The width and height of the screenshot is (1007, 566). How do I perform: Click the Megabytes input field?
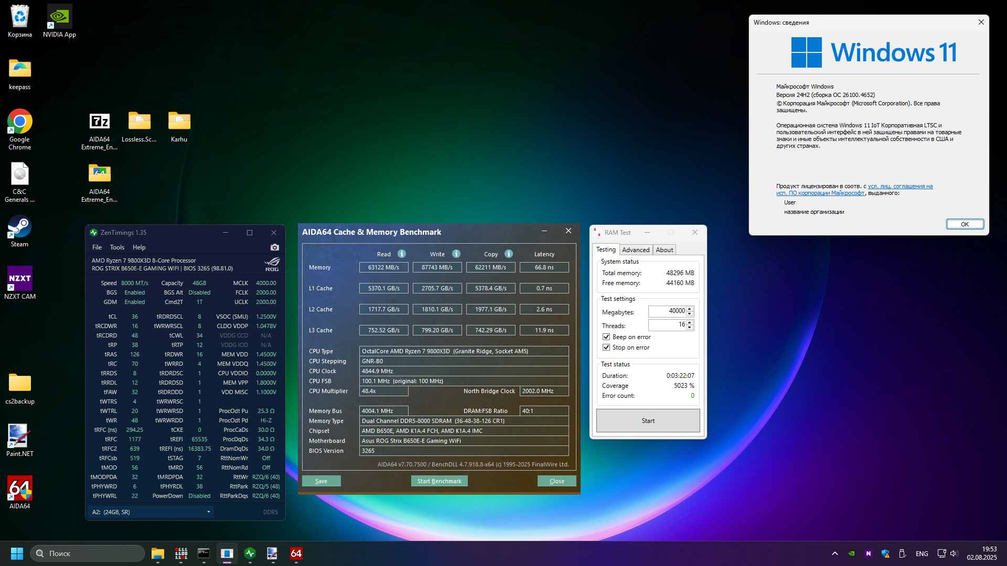[667, 311]
